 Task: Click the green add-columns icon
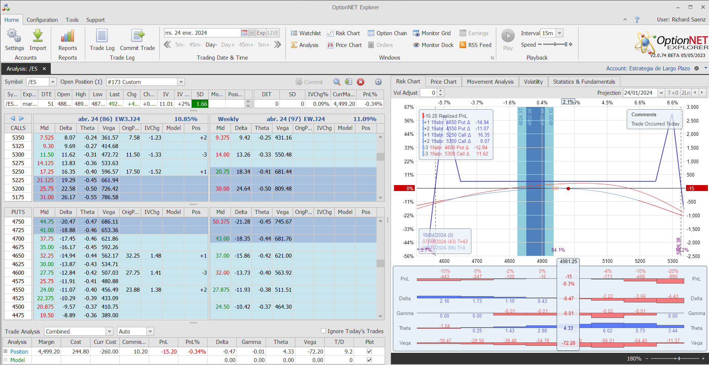[x=348, y=82]
